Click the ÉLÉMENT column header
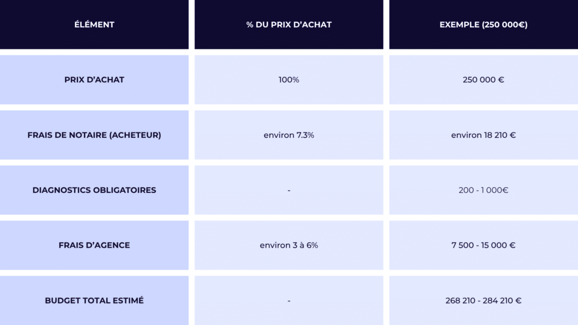 tap(94, 25)
